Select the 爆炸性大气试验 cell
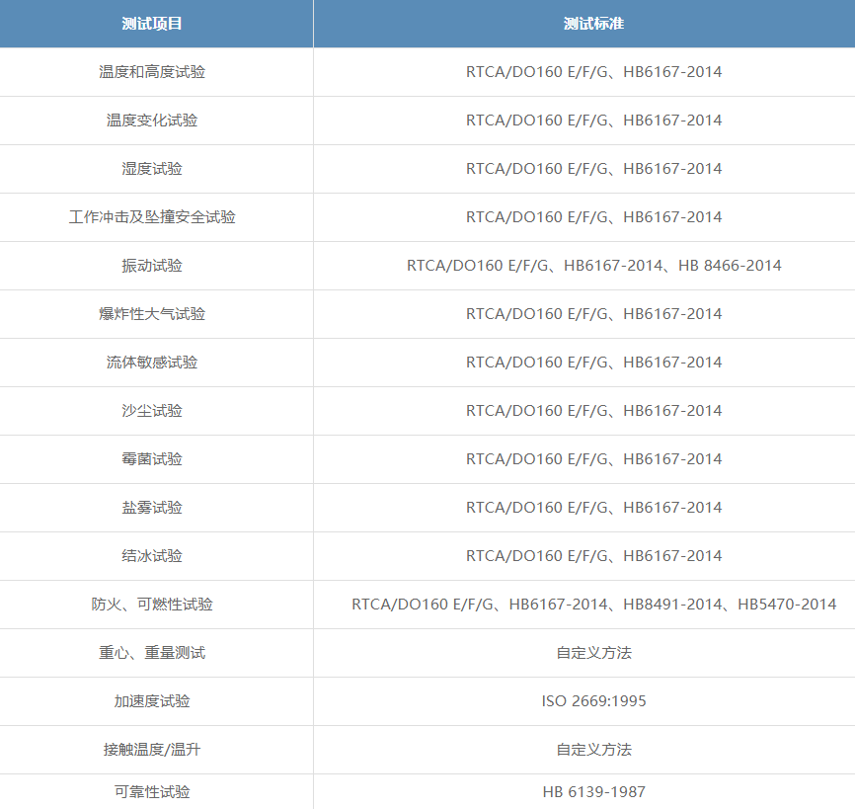The width and height of the screenshot is (855, 809). (x=152, y=314)
